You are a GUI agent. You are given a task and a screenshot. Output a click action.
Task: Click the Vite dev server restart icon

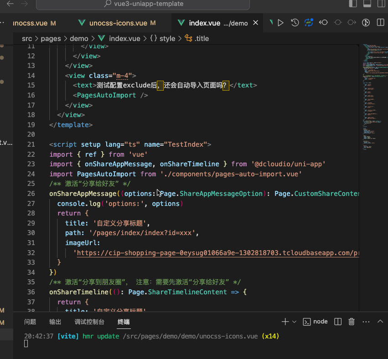(309, 23)
